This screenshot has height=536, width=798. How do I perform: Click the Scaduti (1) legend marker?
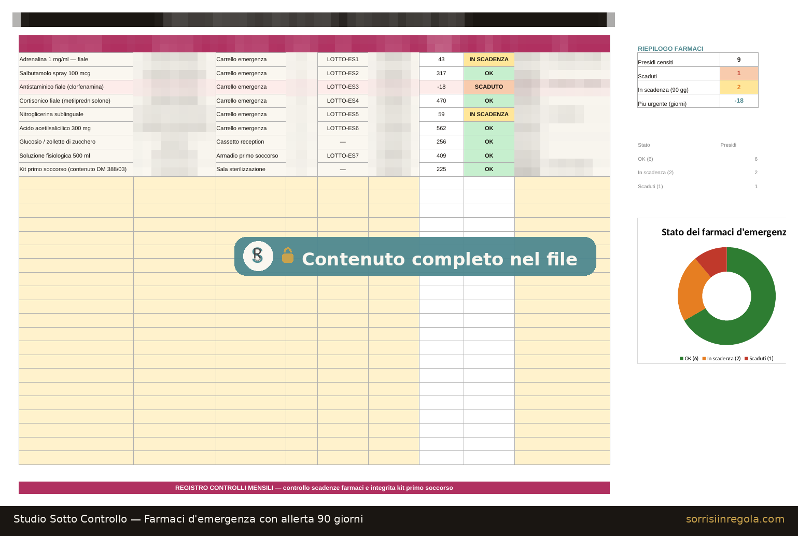[746, 359]
